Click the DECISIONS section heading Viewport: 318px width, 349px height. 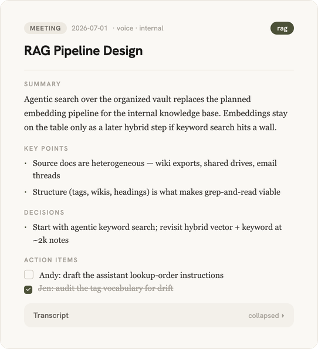pyautogui.click(x=44, y=212)
